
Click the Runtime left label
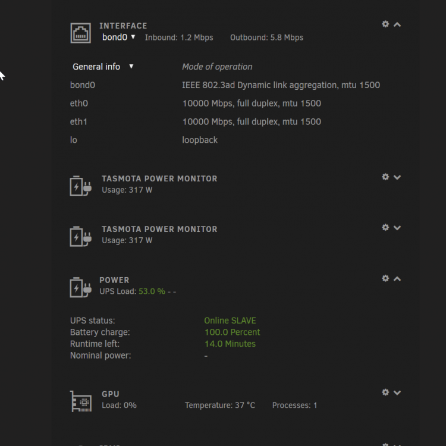tap(95, 344)
